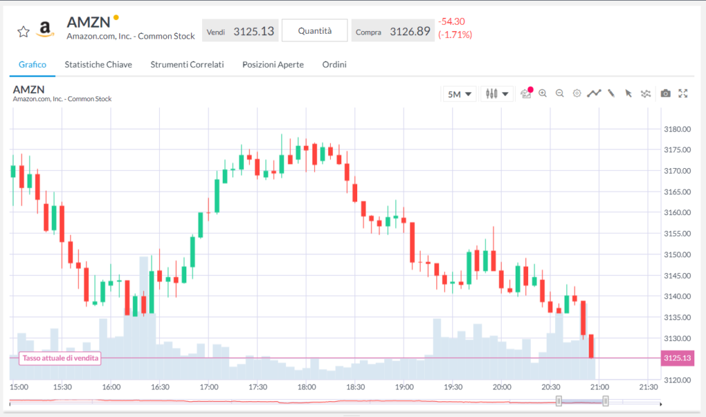Click the left handle of the range slider
The image size is (706, 417).
tap(558, 400)
